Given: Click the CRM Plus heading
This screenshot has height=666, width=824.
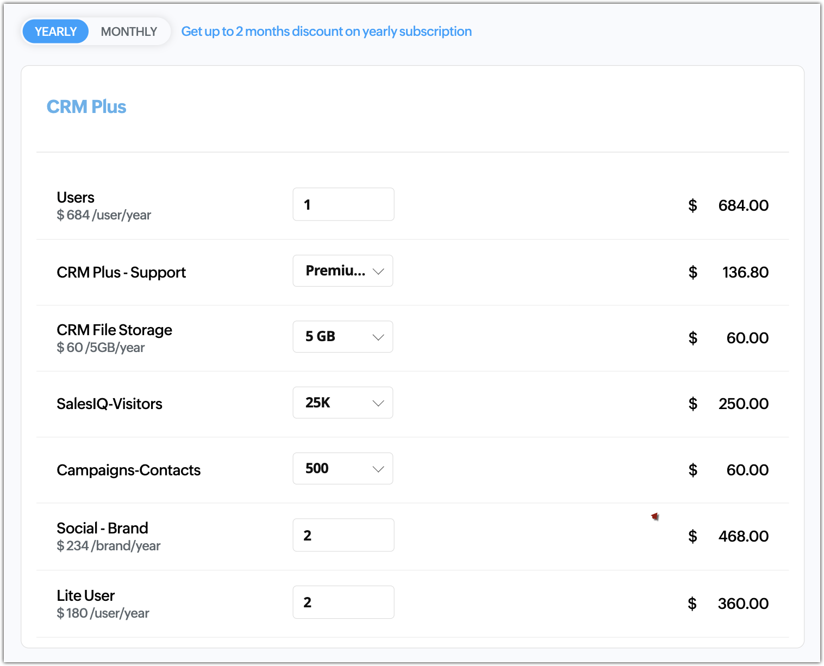Looking at the screenshot, I should 86,107.
